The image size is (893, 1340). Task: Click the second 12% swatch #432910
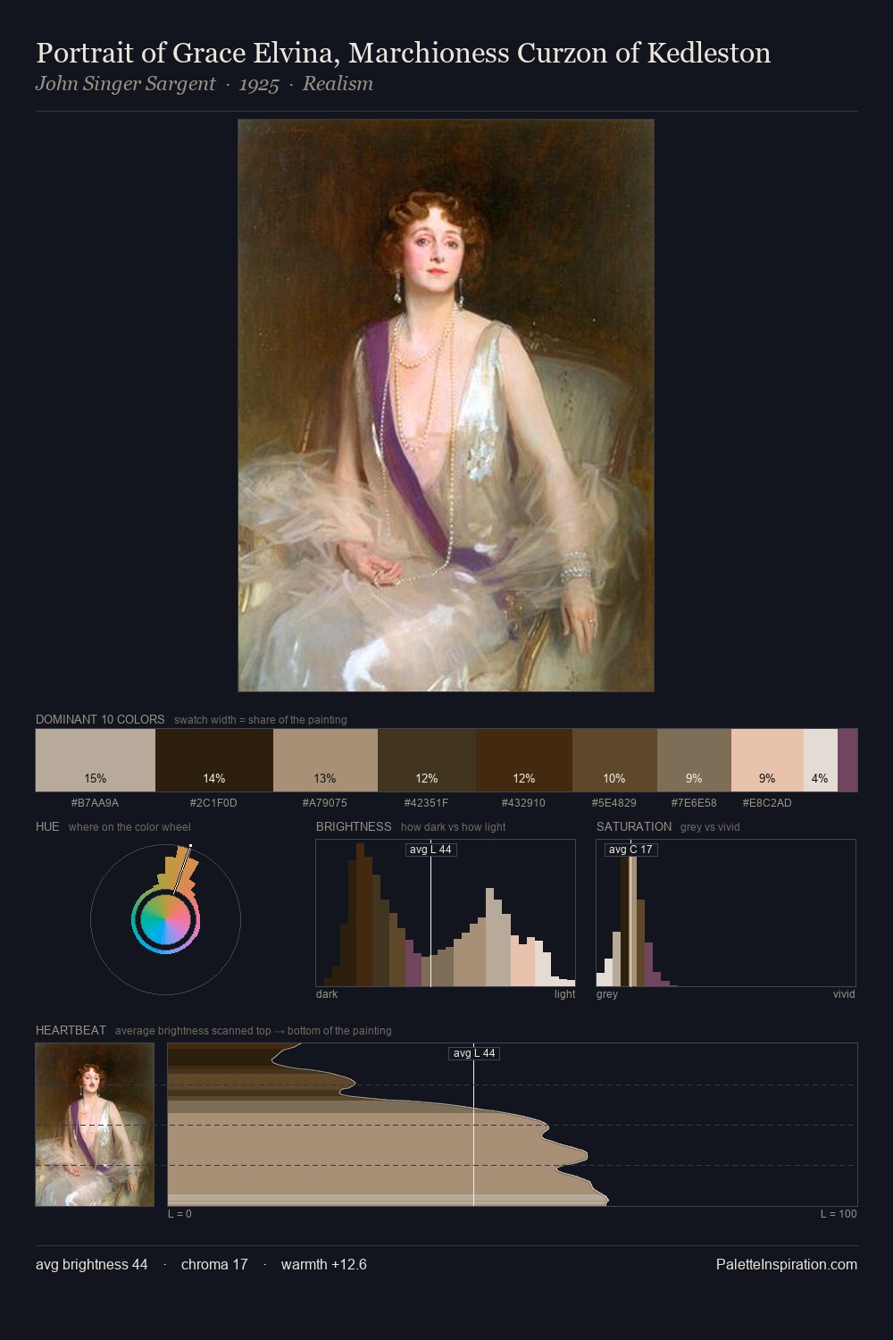(524, 760)
